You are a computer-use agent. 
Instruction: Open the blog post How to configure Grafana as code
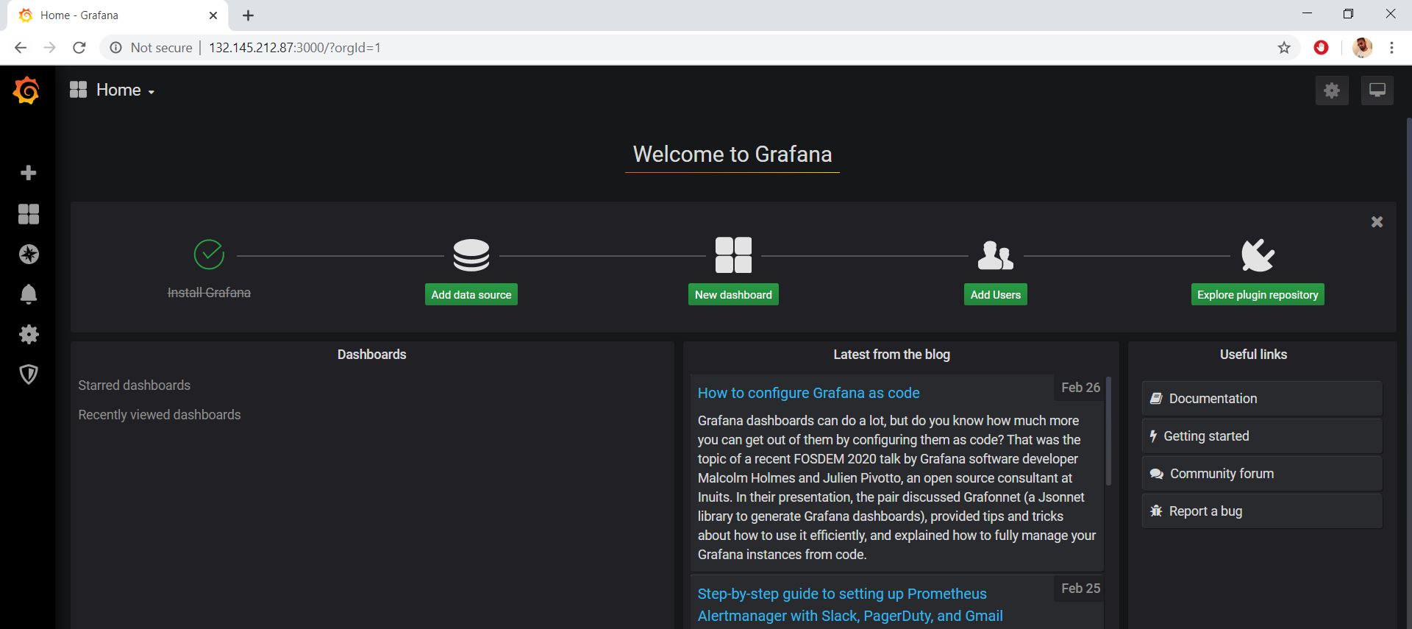pyautogui.click(x=808, y=393)
